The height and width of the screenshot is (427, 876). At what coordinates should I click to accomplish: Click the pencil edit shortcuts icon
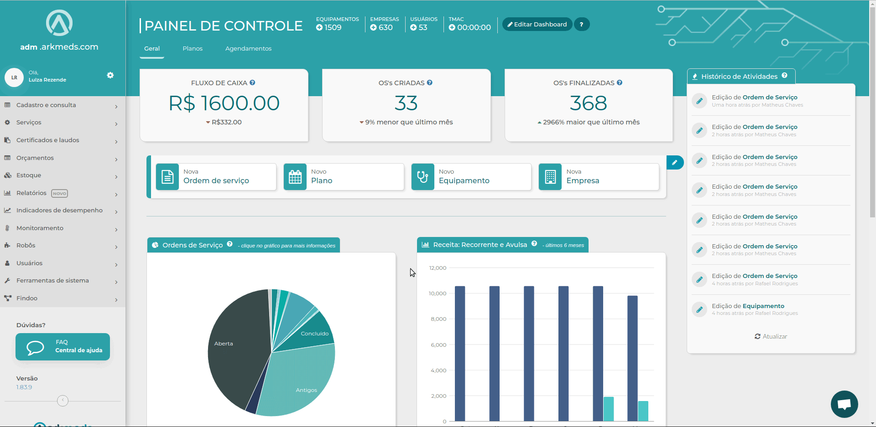coord(674,162)
